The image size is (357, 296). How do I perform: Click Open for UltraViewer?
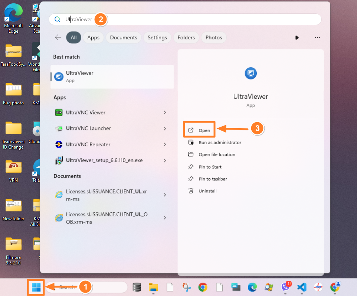pyautogui.click(x=199, y=130)
